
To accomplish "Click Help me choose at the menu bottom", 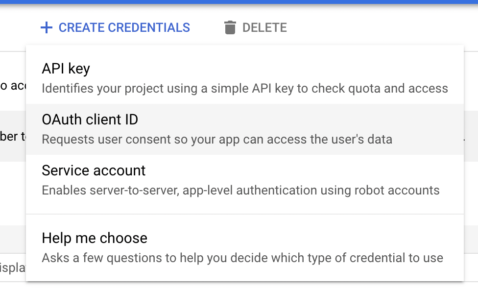I will [95, 238].
